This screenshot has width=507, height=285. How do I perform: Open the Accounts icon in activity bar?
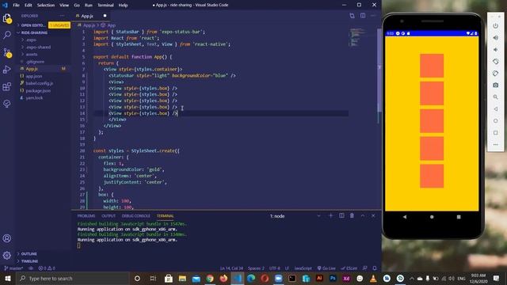click(x=7, y=238)
